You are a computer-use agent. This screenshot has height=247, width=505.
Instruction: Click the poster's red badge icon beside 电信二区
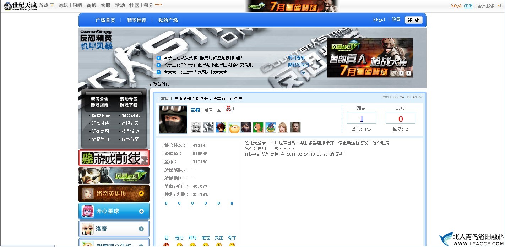[229, 109]
